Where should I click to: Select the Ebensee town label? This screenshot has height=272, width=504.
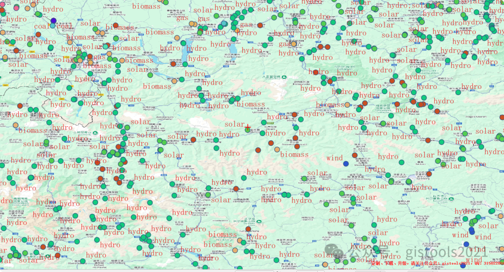pyautogui.click(x=231, y=63)
